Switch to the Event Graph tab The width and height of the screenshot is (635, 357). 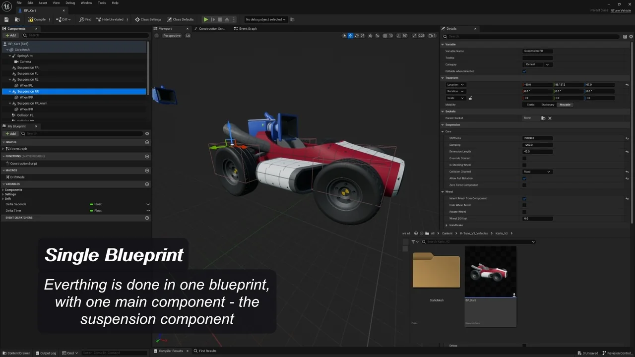(x=247, y=29)
